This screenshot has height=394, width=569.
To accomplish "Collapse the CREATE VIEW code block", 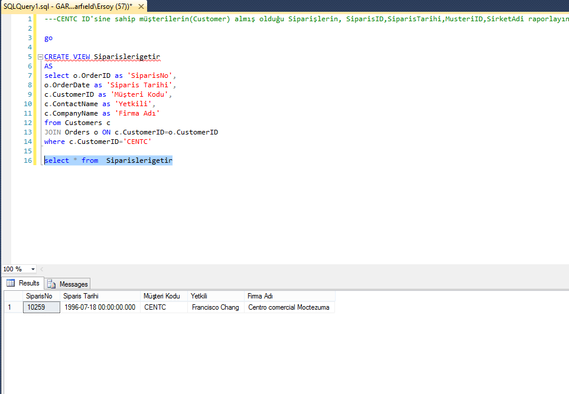I will [x=40, y=57].
